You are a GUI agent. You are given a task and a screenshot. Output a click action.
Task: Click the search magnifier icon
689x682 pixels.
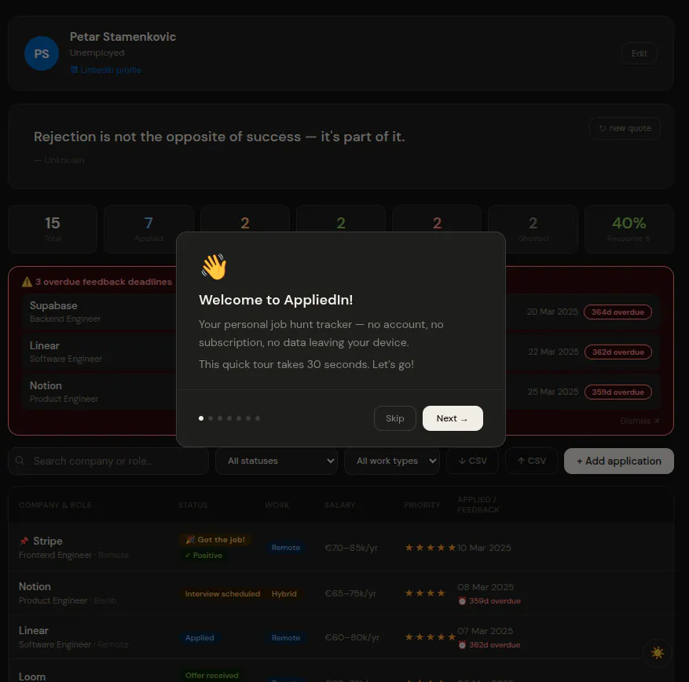[20, 461]
